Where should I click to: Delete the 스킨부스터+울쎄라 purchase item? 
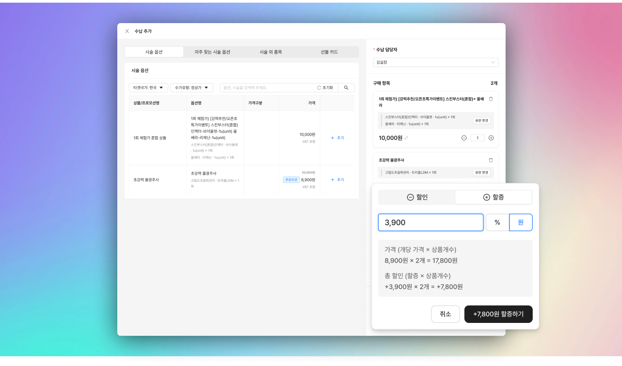[490, 99]
